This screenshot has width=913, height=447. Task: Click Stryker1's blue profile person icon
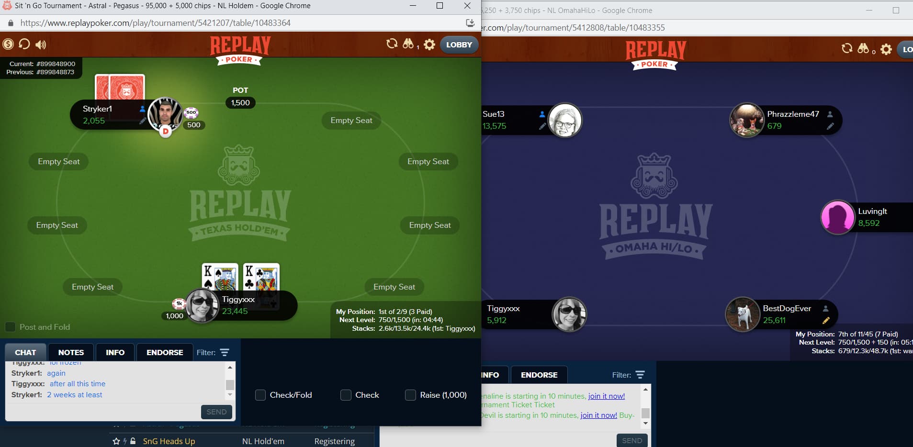pyautogui.click(x=142, y=109)
